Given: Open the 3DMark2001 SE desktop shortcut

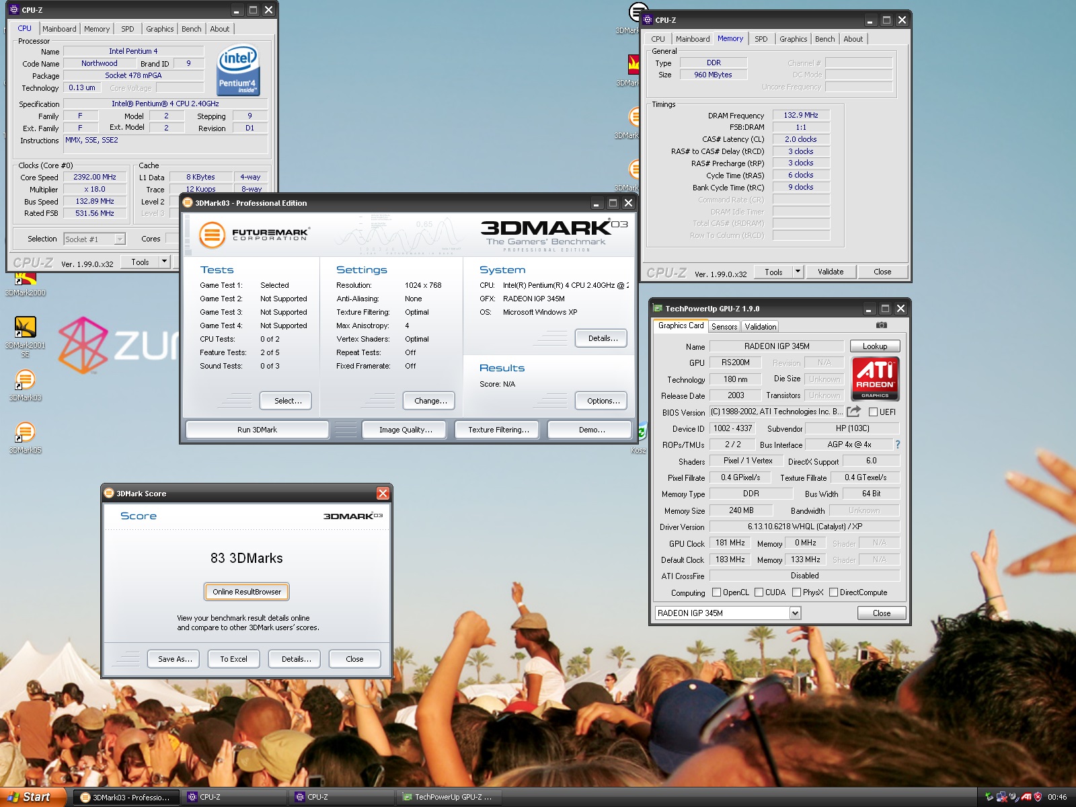Looking at the screenshot, I should pos(25,328).
